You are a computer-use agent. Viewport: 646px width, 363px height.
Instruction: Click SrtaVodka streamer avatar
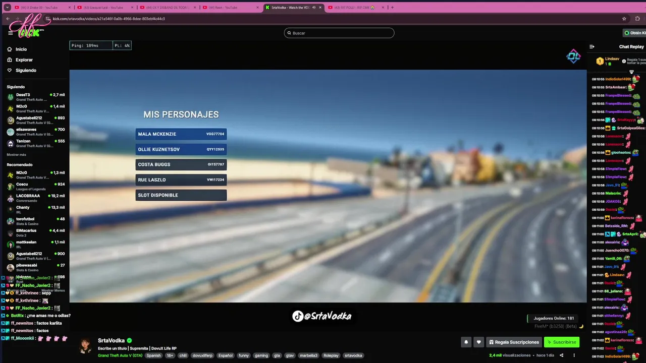pos(86,346)
